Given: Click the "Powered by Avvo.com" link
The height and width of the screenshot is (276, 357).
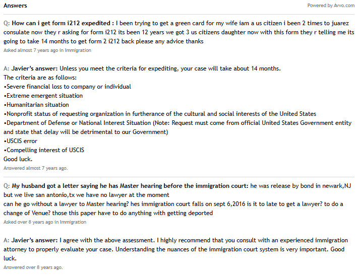Looking at the screenshot, I should 331,6.
